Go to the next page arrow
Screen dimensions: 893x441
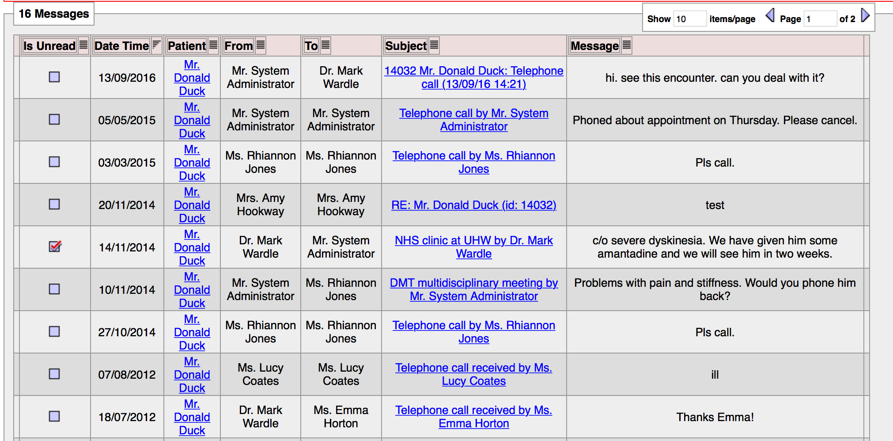tap(865, 16)
